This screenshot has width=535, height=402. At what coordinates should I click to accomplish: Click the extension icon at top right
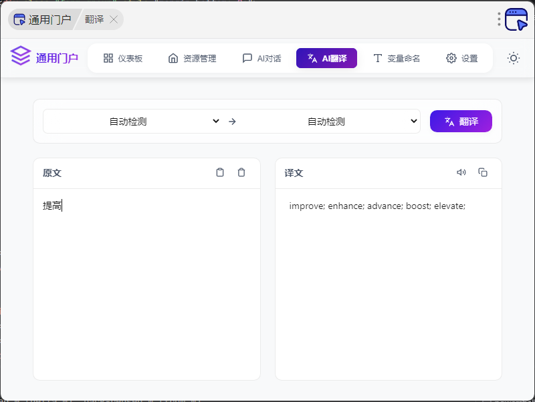(x=516, y=19)
